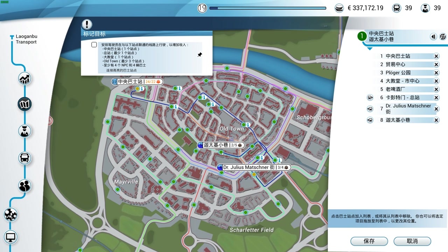
Task: Select stop 3 Plöger 公园 in list
Action: (x=405, y=73)
